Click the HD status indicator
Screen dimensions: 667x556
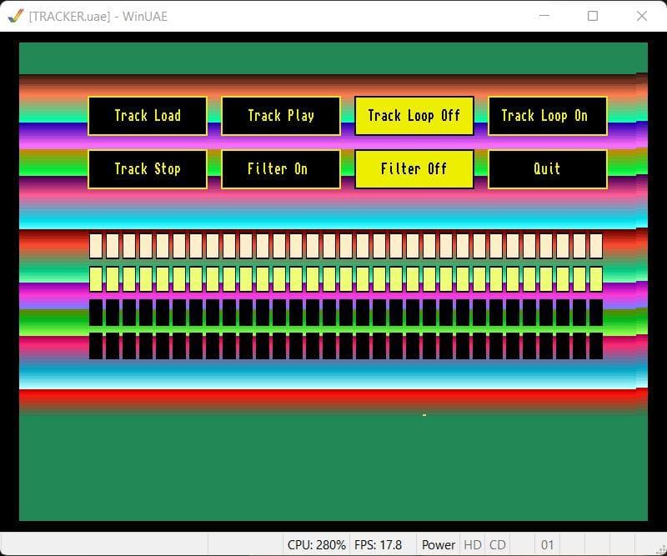472,545
